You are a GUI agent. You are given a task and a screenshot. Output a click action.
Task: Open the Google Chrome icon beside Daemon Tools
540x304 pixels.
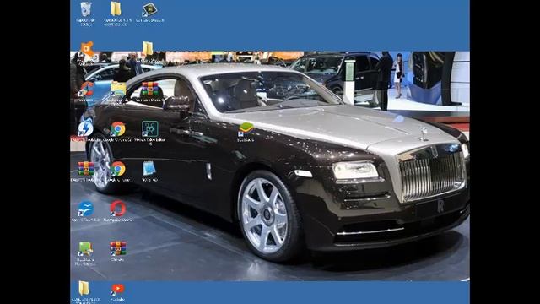point(118,129)
